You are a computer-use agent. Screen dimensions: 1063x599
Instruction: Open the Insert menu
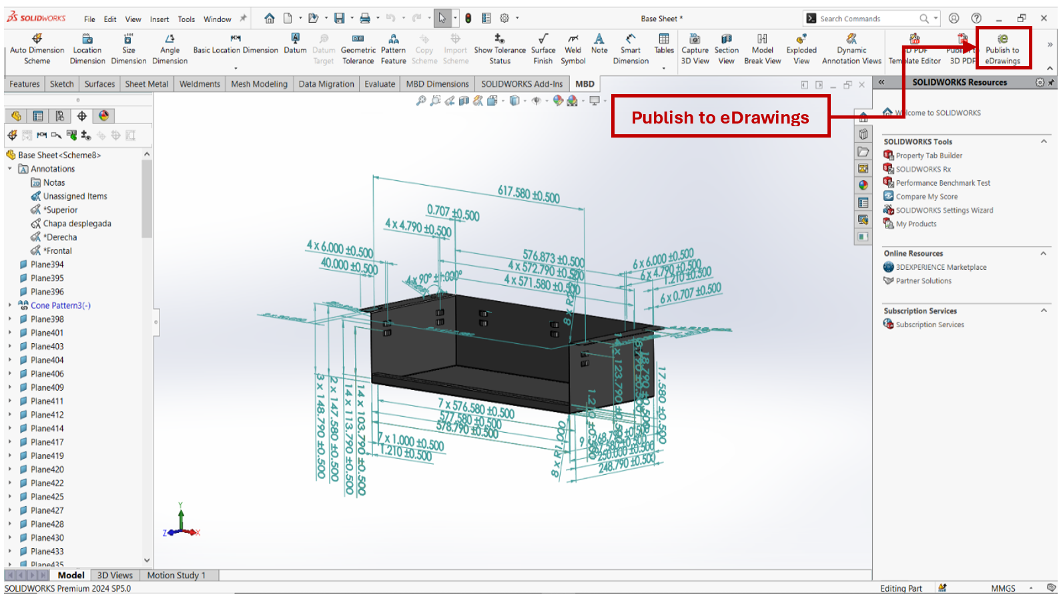[x=159, y=19]
